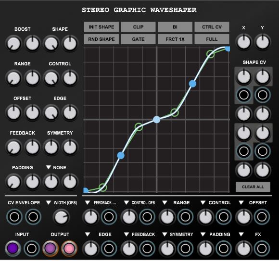Click the upper right SHAPE CV jack
The width and height of the screenshot is (279, 261).
263,95
